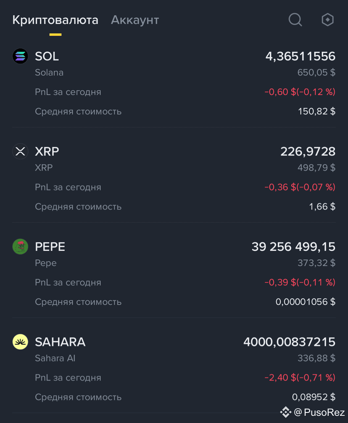Image resolution: width=348 pixels, height=423 pixels.
Task: Click the Binance logo watermark
Action: click(x=285, y=412)
